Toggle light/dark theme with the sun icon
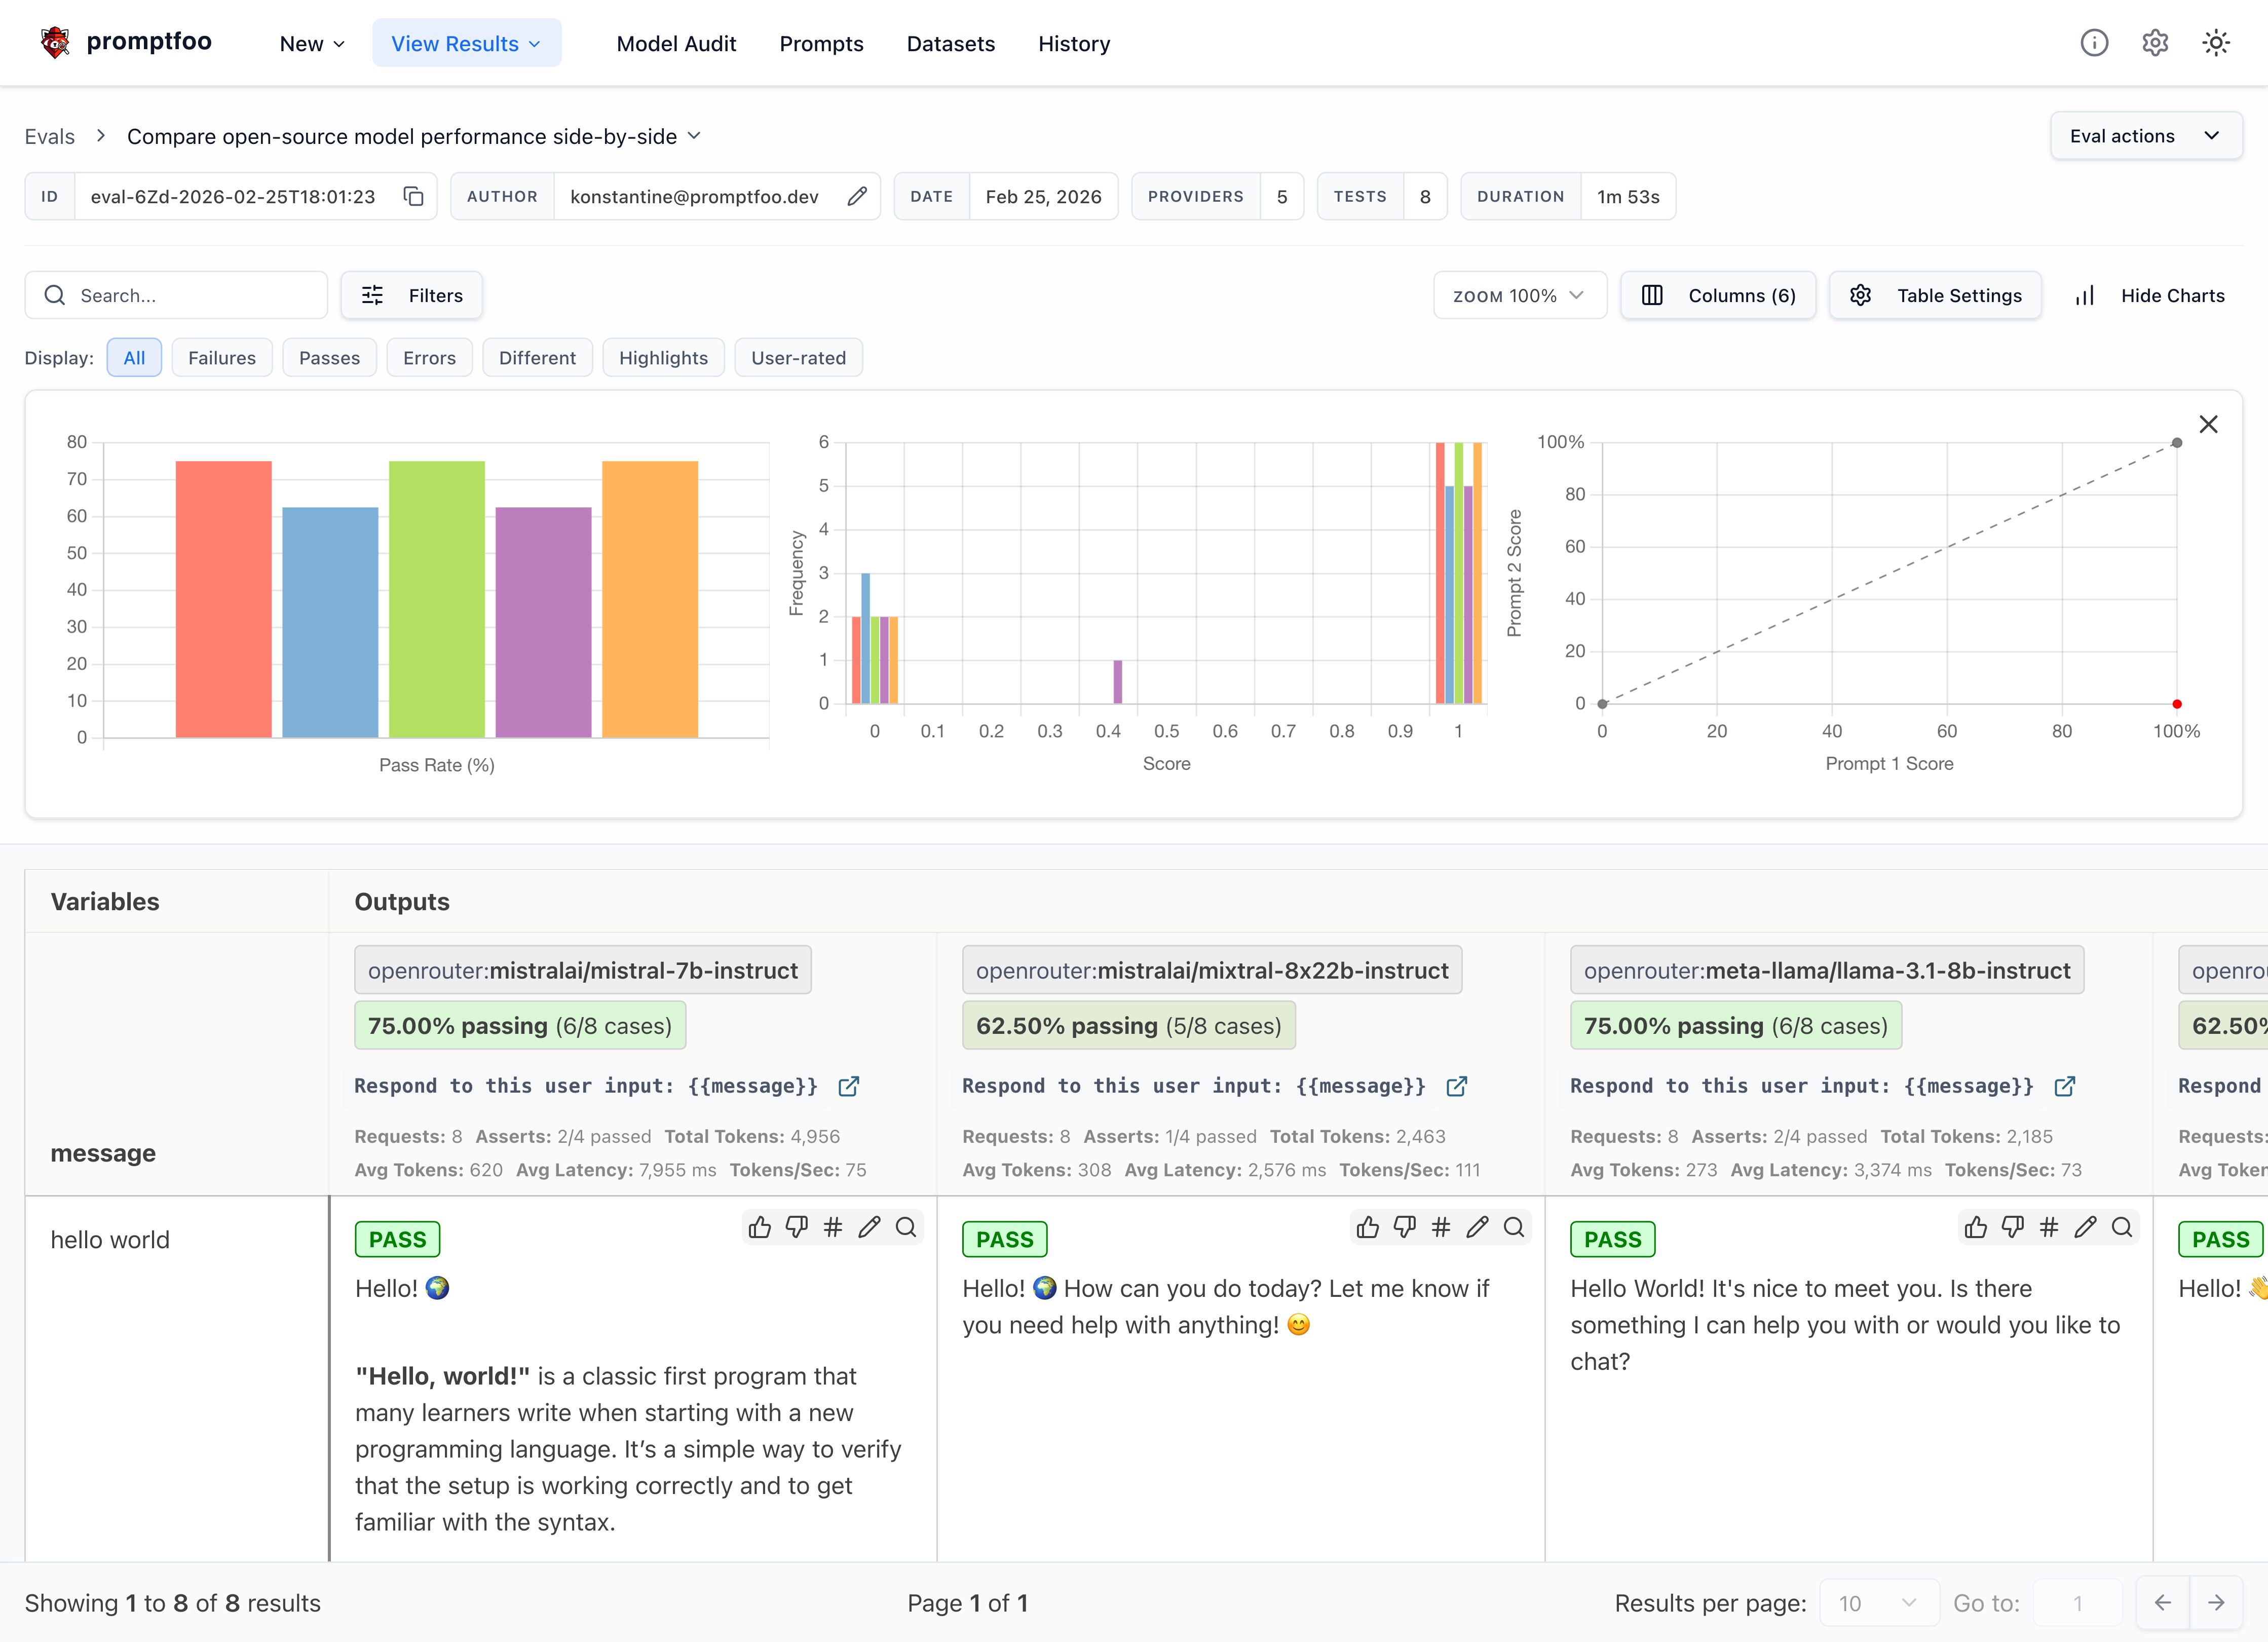Screen dimensions: 2268x1642 click(2215, 43)
